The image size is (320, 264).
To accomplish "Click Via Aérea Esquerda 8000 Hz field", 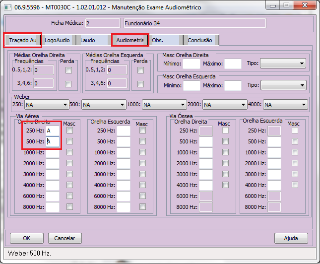I will click(x=124, y=207).
